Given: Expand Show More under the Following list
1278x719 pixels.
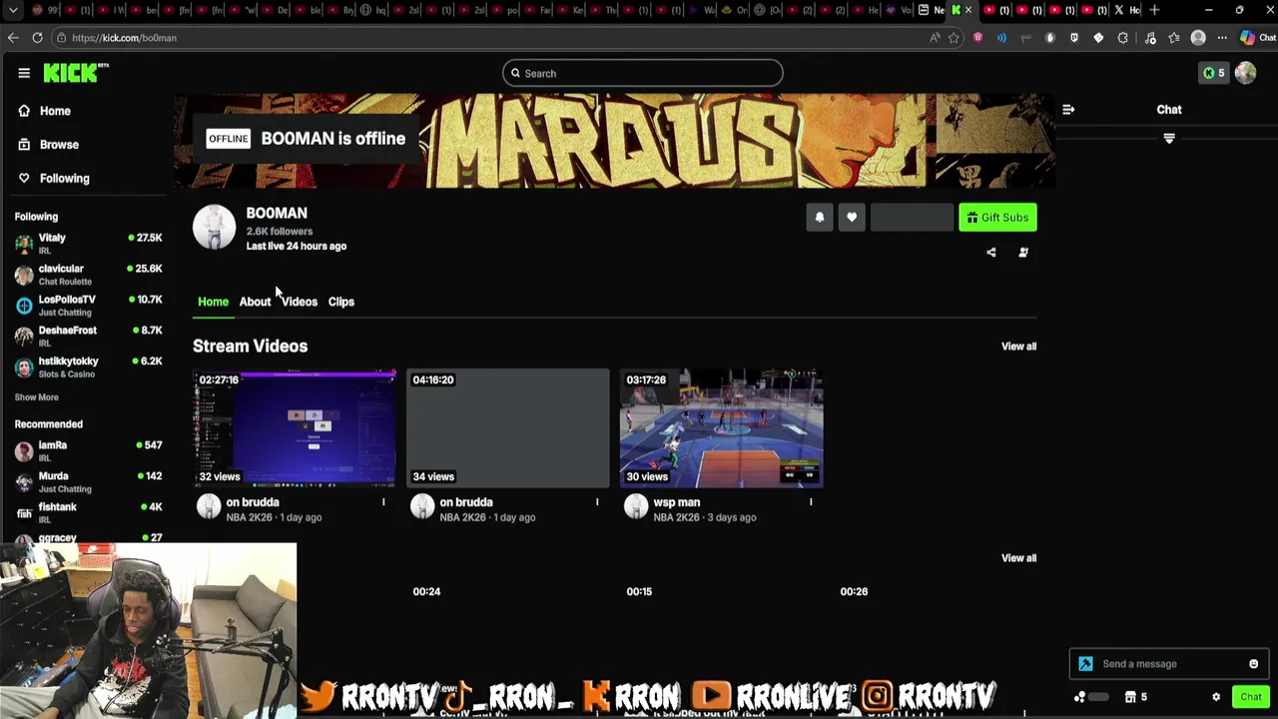Looking at the screenshot, I should click(x=36, y=397).
